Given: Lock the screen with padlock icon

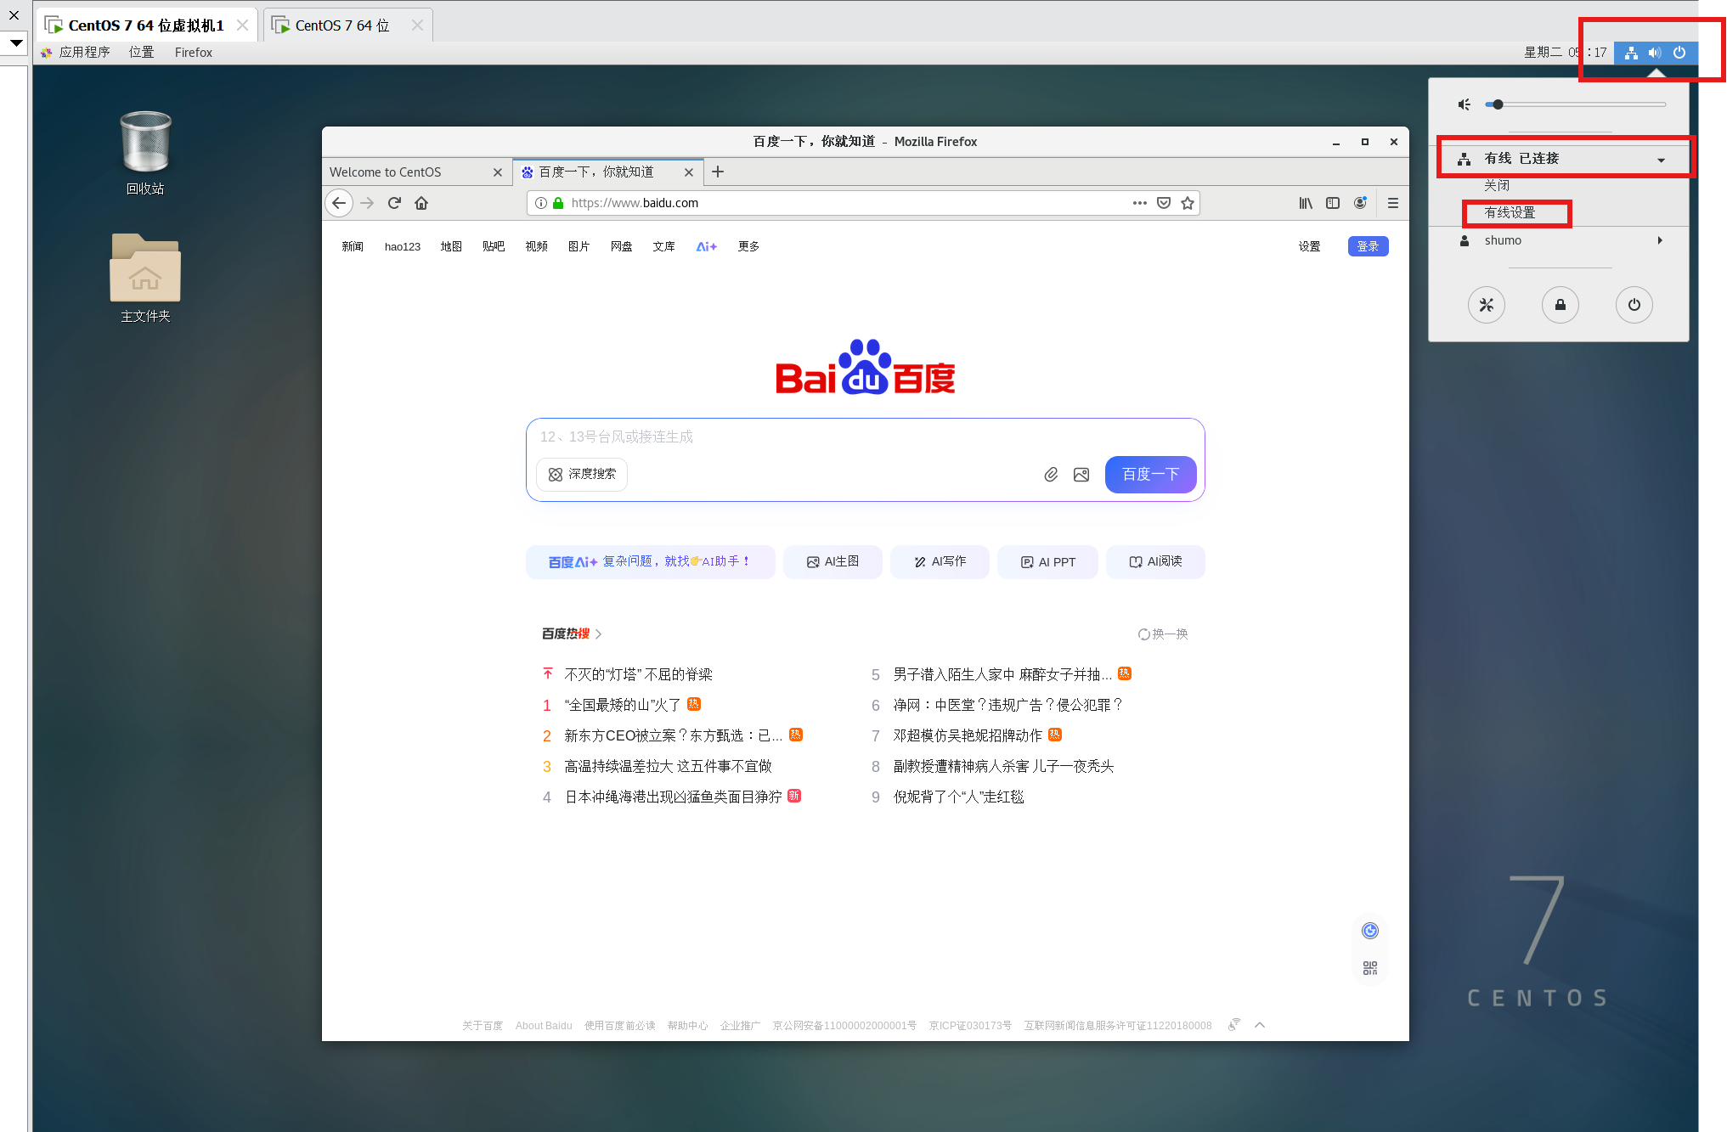Looking at the screenshot, I should click(x=1561, y=305).
